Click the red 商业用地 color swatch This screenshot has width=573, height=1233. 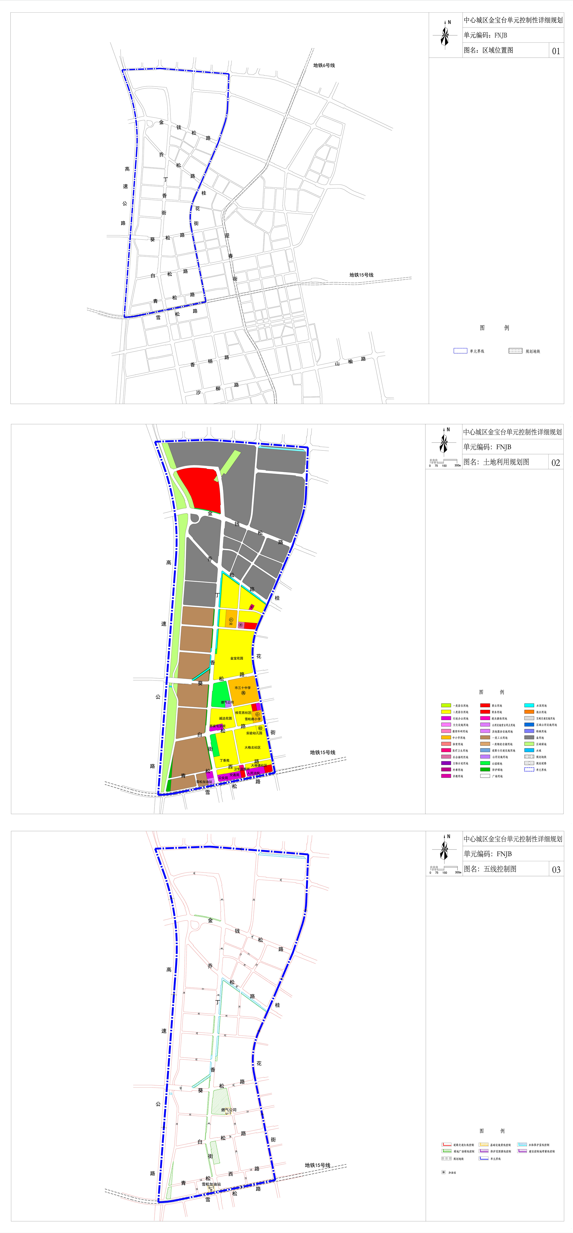click(x=485, y=705)
